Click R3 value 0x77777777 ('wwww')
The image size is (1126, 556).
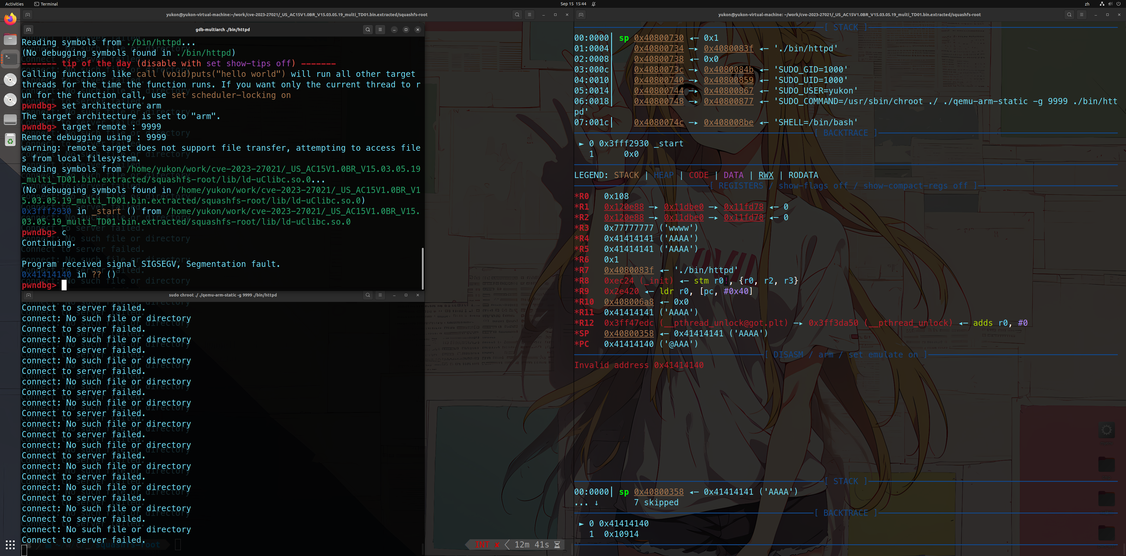pyautogui.click(x=651, y=228)
